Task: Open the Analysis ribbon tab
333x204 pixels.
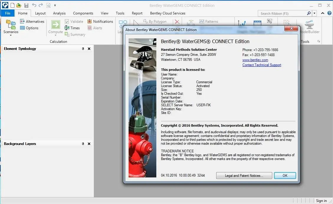Action: pos(59,13)
